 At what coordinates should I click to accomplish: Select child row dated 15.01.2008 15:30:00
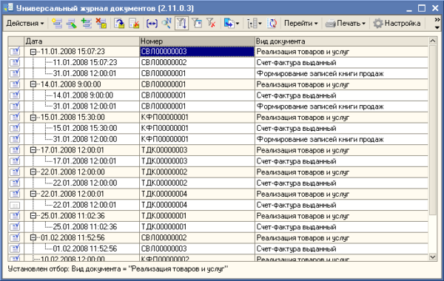pyautogui.click(x=85, y=128)
